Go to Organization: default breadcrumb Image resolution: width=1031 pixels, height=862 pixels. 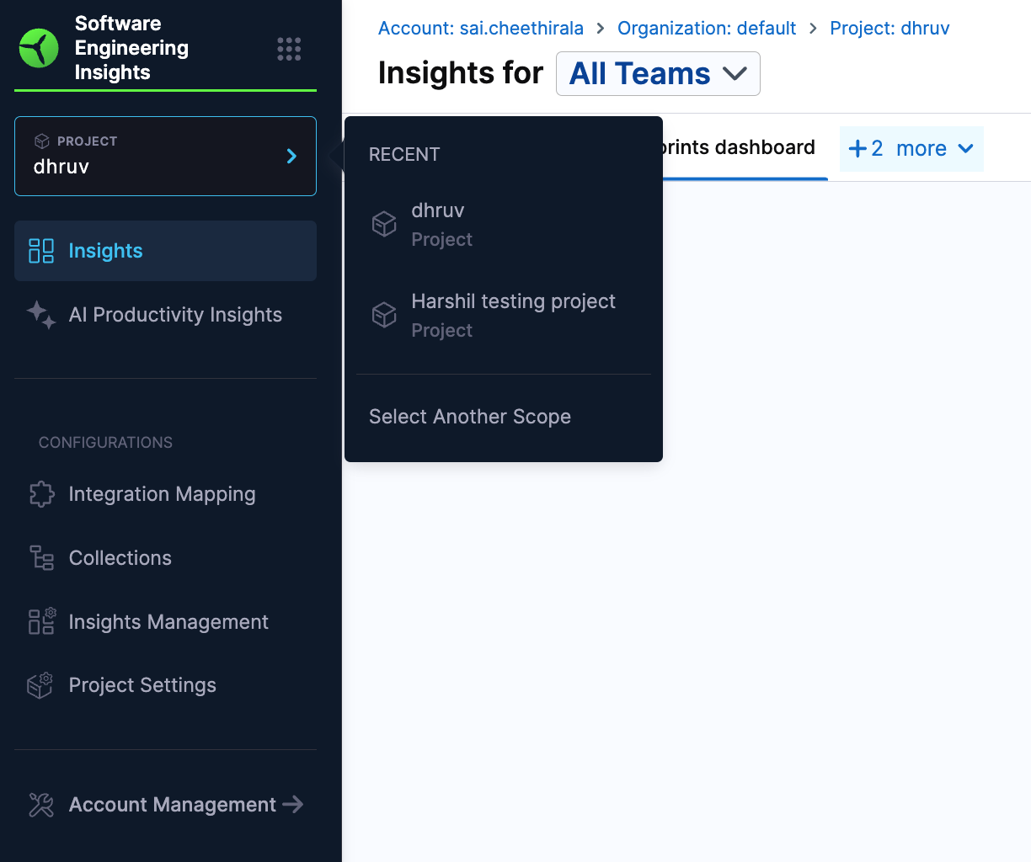(706, 29)
